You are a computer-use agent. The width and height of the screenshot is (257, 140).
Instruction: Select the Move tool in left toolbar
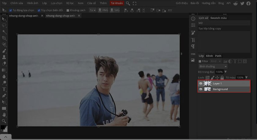4,19
